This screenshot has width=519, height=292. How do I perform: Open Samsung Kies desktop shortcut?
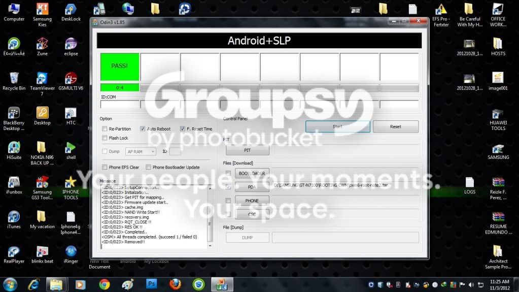pyautogui.click(x=42, y=15)
